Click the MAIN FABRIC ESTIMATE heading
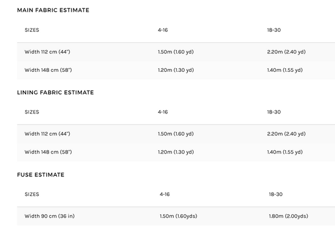Viewport: 335px width, 232px height. point(53,10)
